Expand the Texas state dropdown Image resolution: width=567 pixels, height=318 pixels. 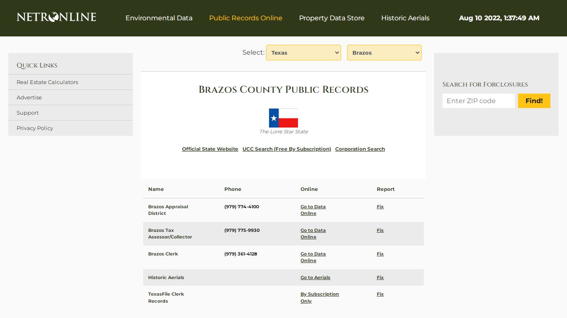(303, 53)
